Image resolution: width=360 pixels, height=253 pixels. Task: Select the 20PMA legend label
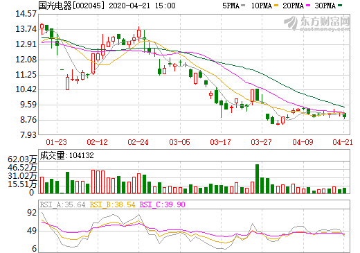tap(293, 6)
